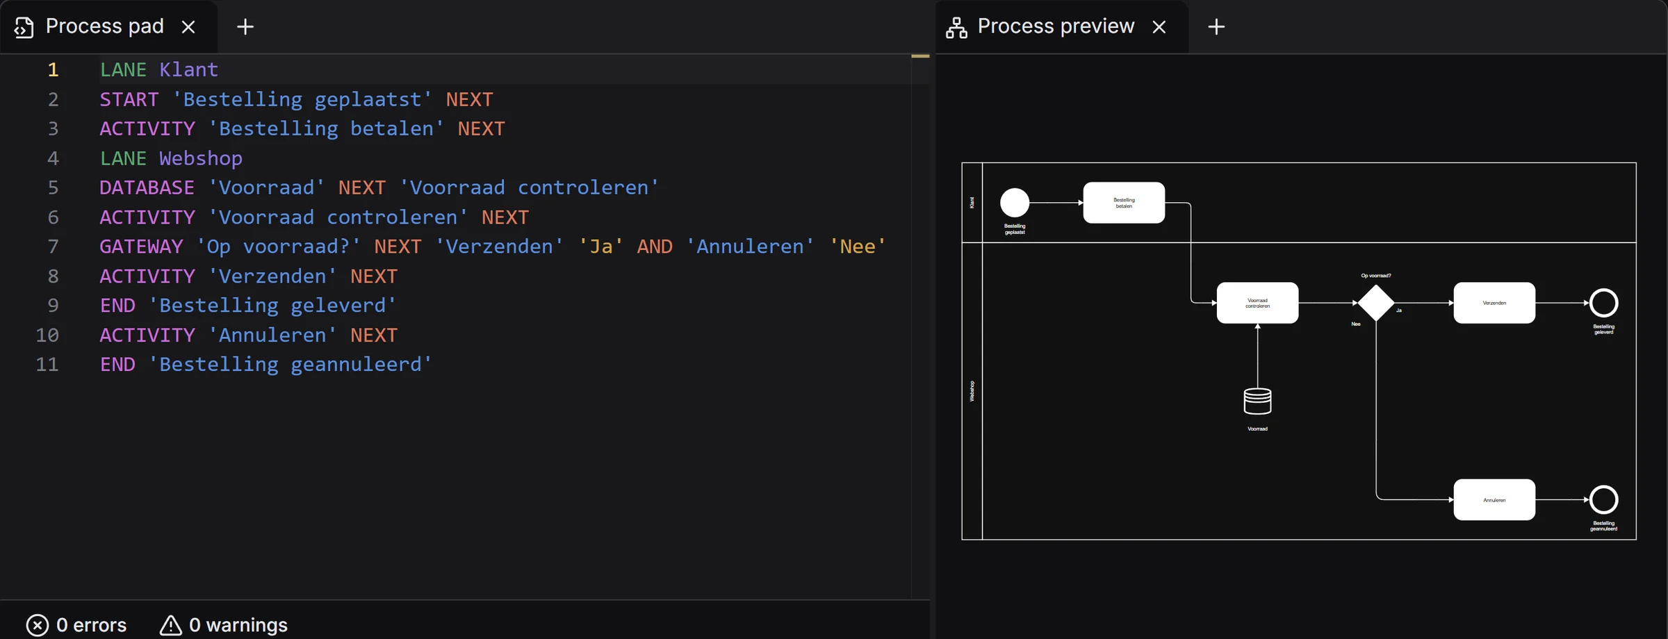Click 'END Bestelling geannuleerd' code line

(x=266, y=365)
